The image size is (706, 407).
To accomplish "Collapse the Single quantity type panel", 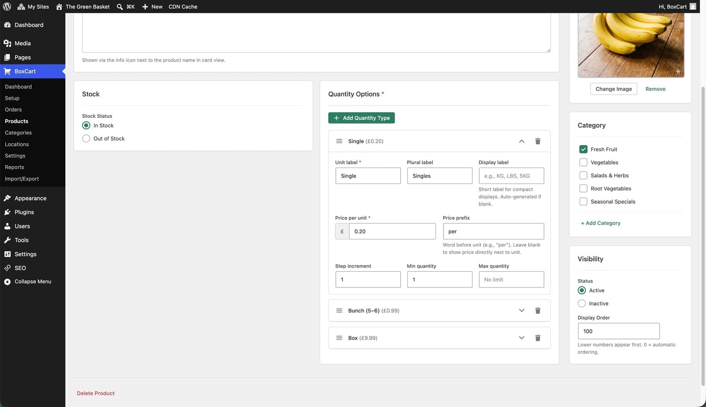I will click(x=522, y=141).
